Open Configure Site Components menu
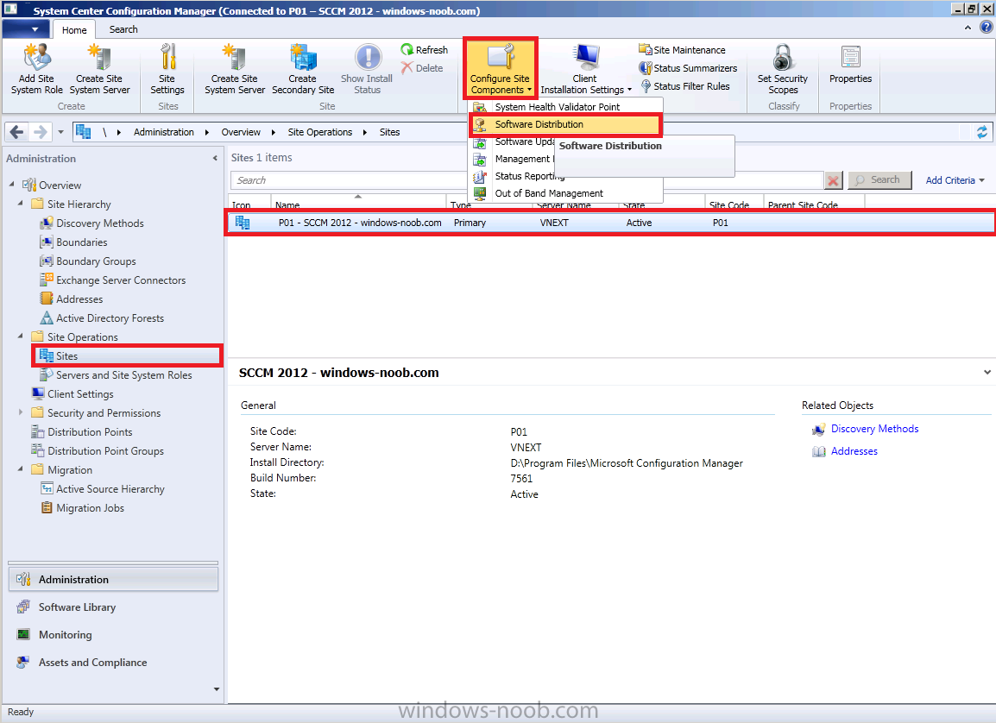Viewport: 996px width, 723px height. [x=501, y=69]
